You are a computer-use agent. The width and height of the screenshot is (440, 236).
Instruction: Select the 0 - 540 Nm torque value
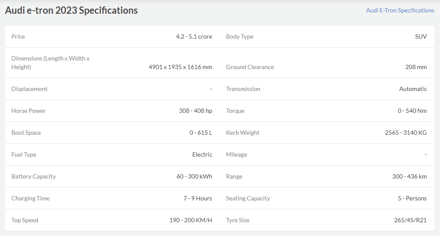pyautogui.click(x=412, y=111)
